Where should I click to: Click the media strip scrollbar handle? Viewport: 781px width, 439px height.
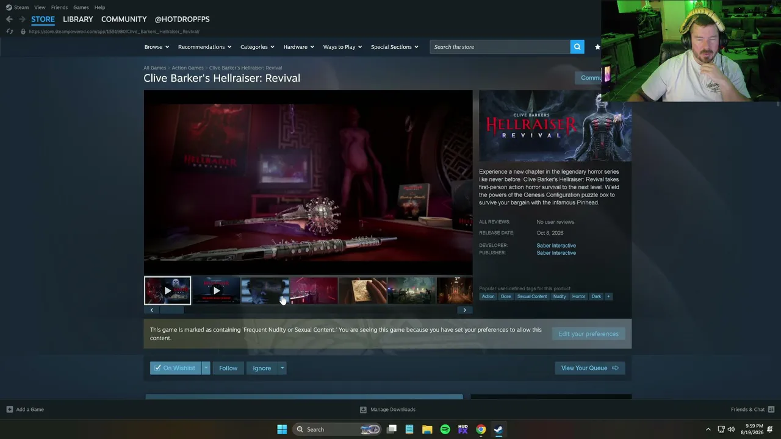[x=172, y=310]
